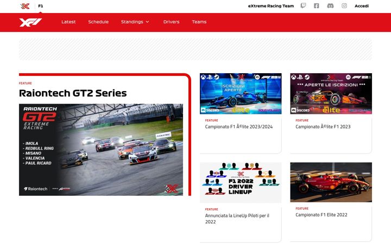Viewport: 391px width, 244px height.
Task: Go home via the XF1 logo
Action: coord(30,22)
